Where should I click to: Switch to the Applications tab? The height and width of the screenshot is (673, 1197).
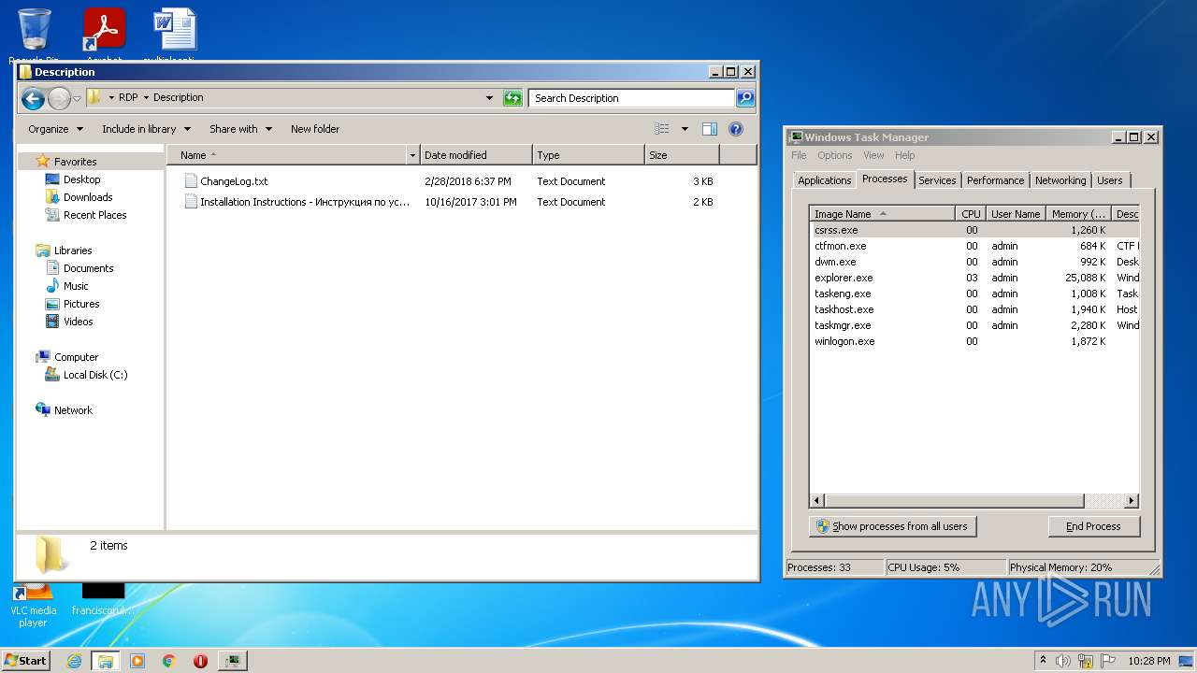tap(824, 180)
